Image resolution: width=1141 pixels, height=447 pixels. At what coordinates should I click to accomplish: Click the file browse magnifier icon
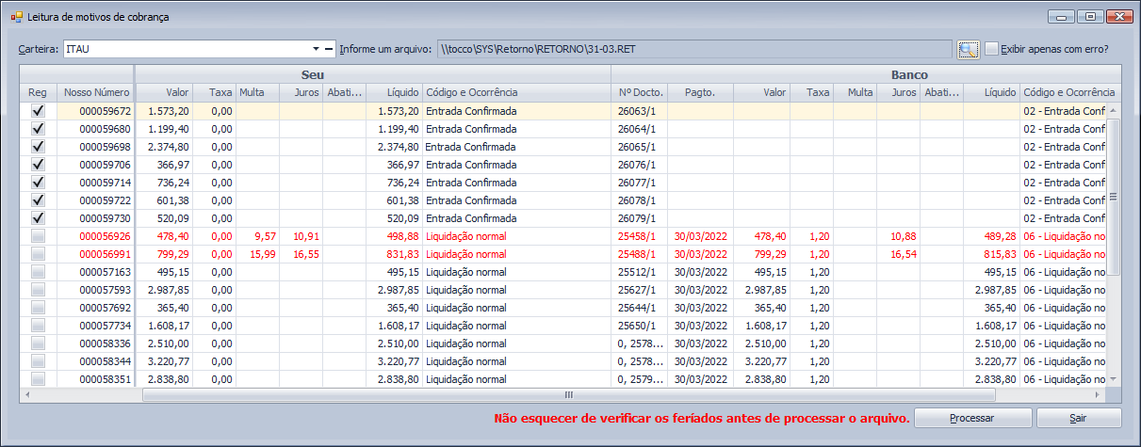pos(968,49)
